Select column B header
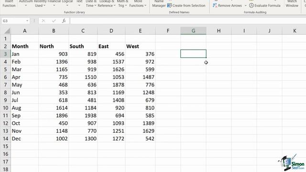The width and height of the screenshot is (306, 172). (x=54, y=31)
